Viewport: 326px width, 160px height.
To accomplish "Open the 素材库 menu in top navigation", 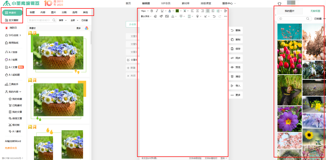I will [x=186, y=3].
